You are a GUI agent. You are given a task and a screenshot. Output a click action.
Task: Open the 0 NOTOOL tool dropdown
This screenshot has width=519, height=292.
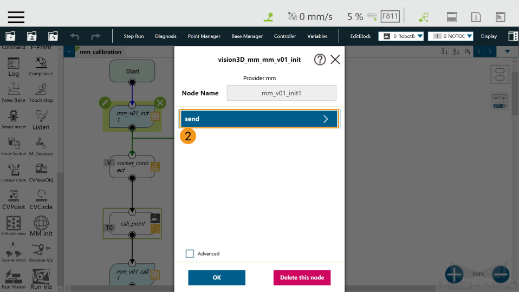pyautogui.click(x=451, y=36)
